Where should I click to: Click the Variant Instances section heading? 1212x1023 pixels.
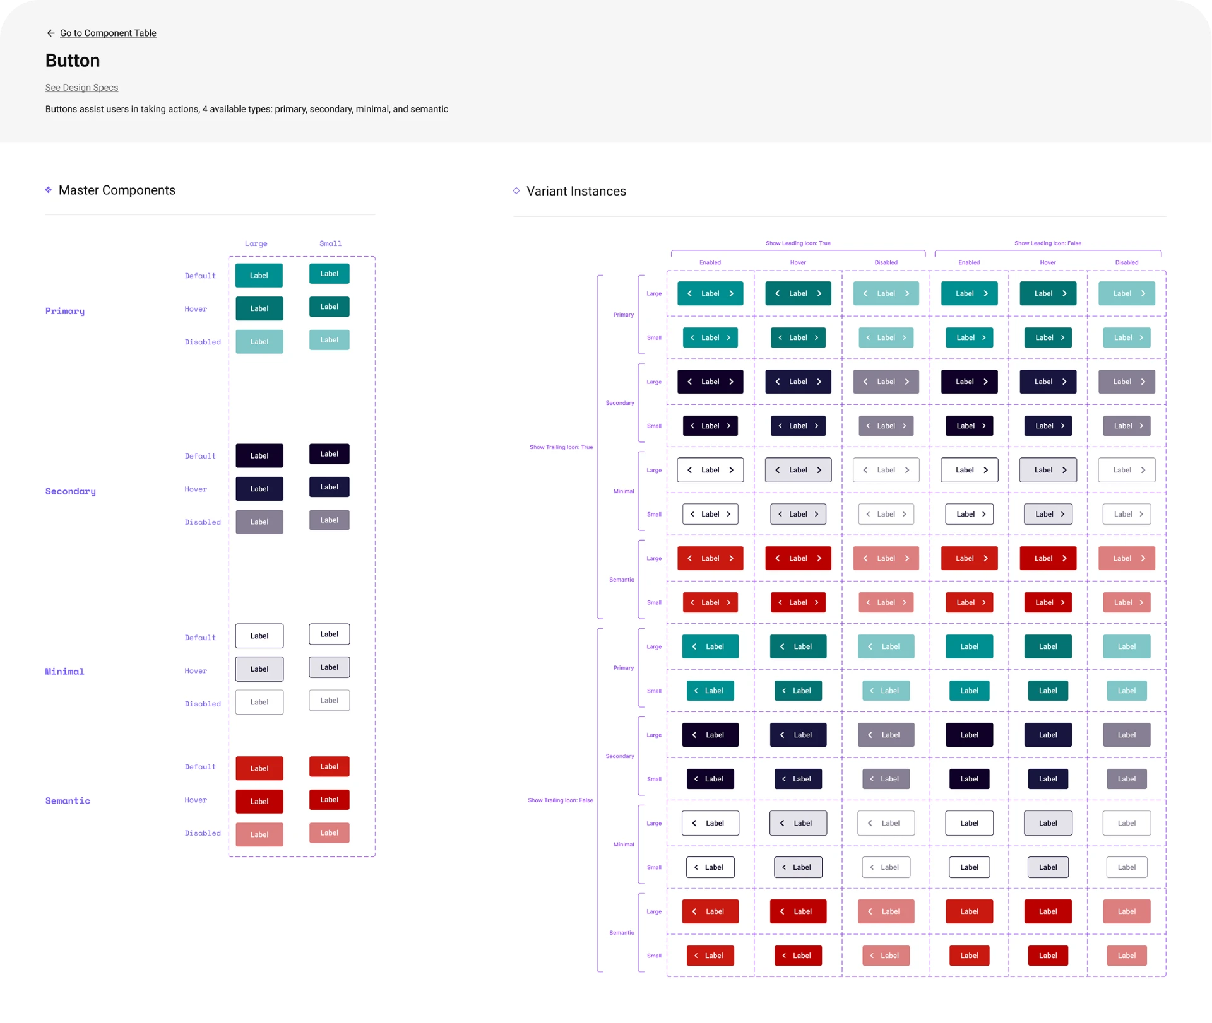tap(576, 191)
